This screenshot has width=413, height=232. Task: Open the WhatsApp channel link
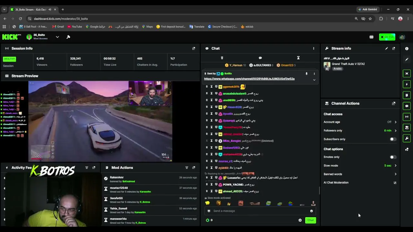click(249, 79)
